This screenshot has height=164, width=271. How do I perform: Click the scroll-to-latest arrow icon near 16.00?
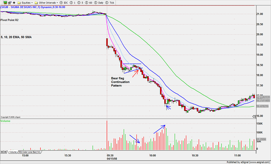pos(254,117)
